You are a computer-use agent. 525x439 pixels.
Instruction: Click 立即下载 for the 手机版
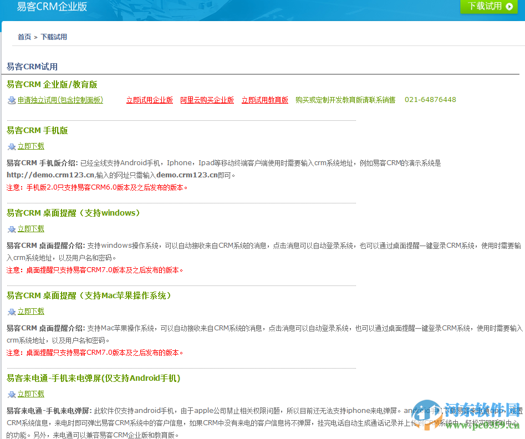pos(32,146)
